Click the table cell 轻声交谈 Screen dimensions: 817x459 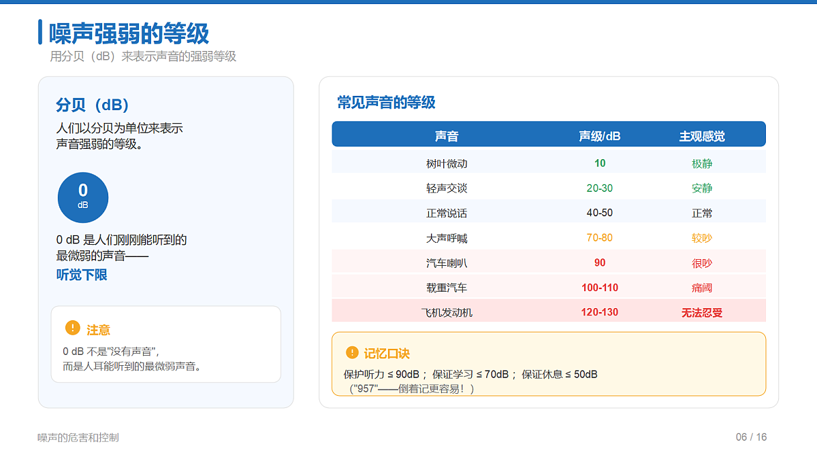(447, 188)
